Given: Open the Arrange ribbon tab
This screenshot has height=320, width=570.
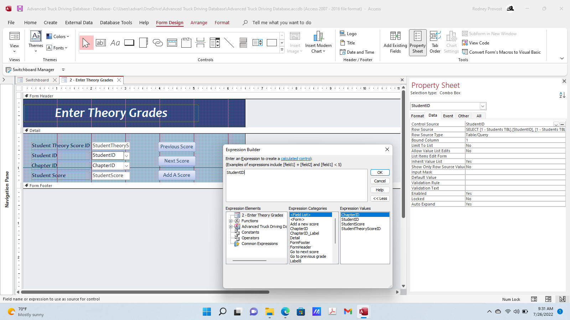Looking at the screenshot, I should pos(199,22).
